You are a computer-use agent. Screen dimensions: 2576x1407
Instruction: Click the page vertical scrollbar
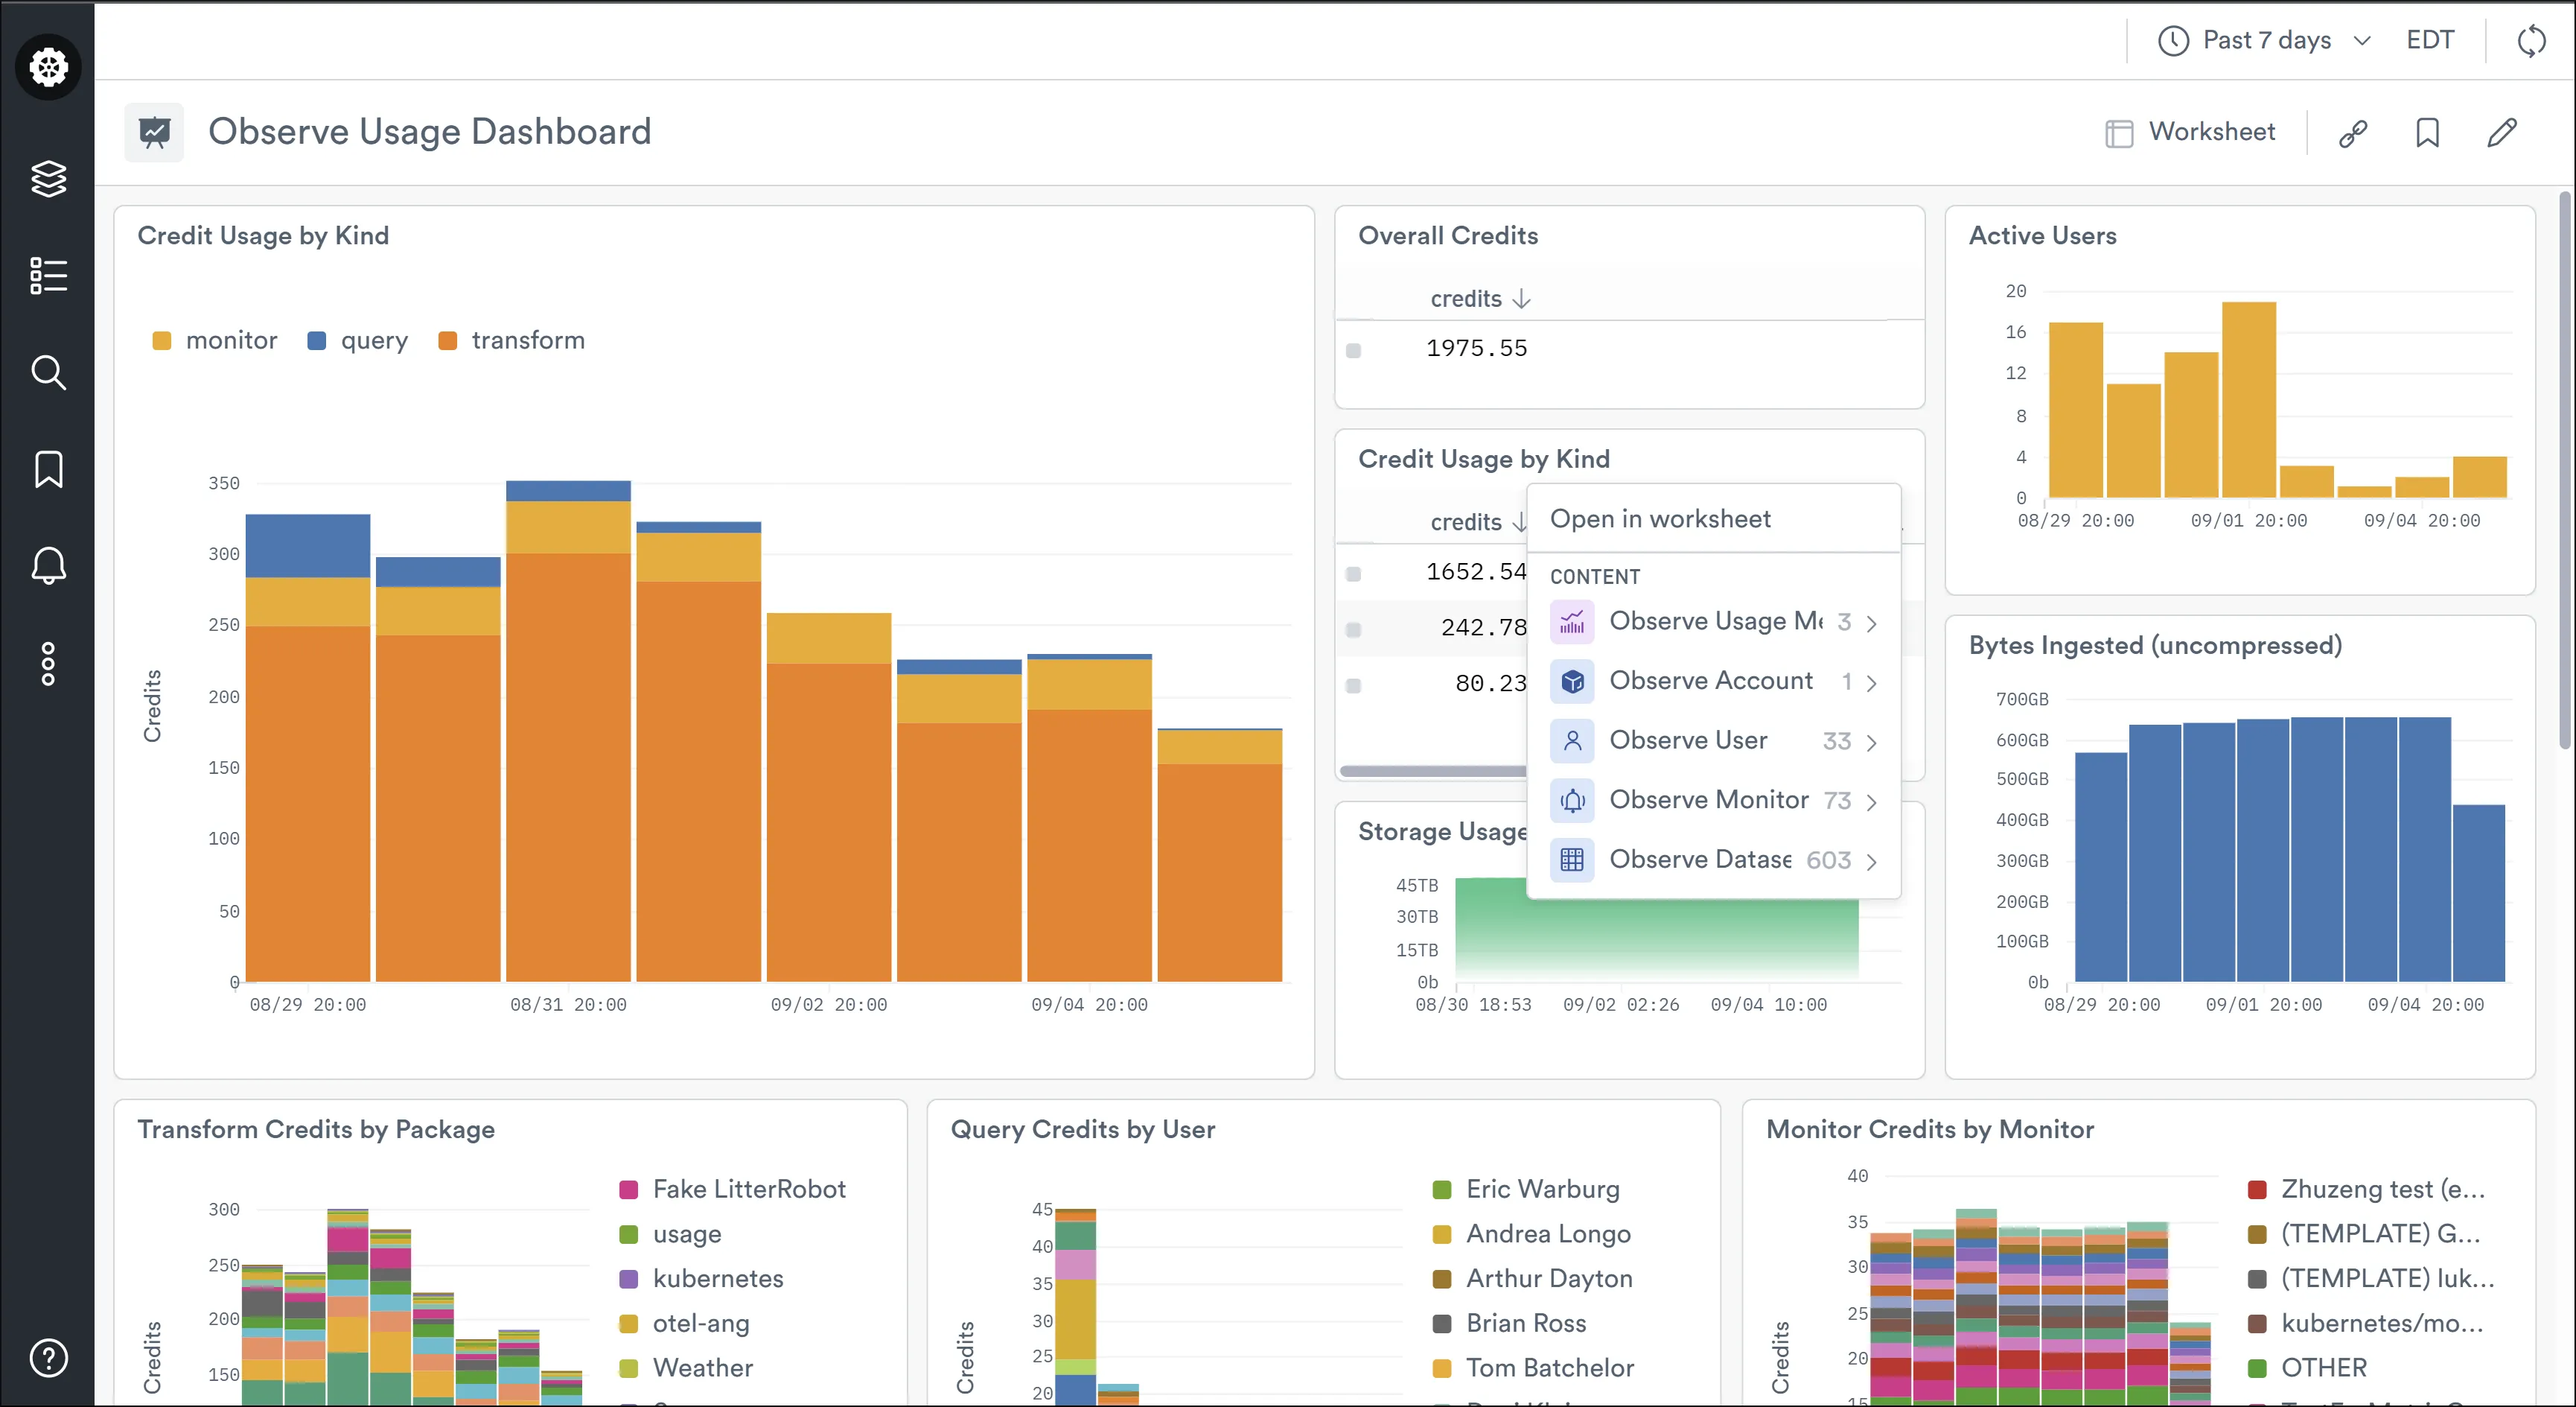coord(2566,470)
